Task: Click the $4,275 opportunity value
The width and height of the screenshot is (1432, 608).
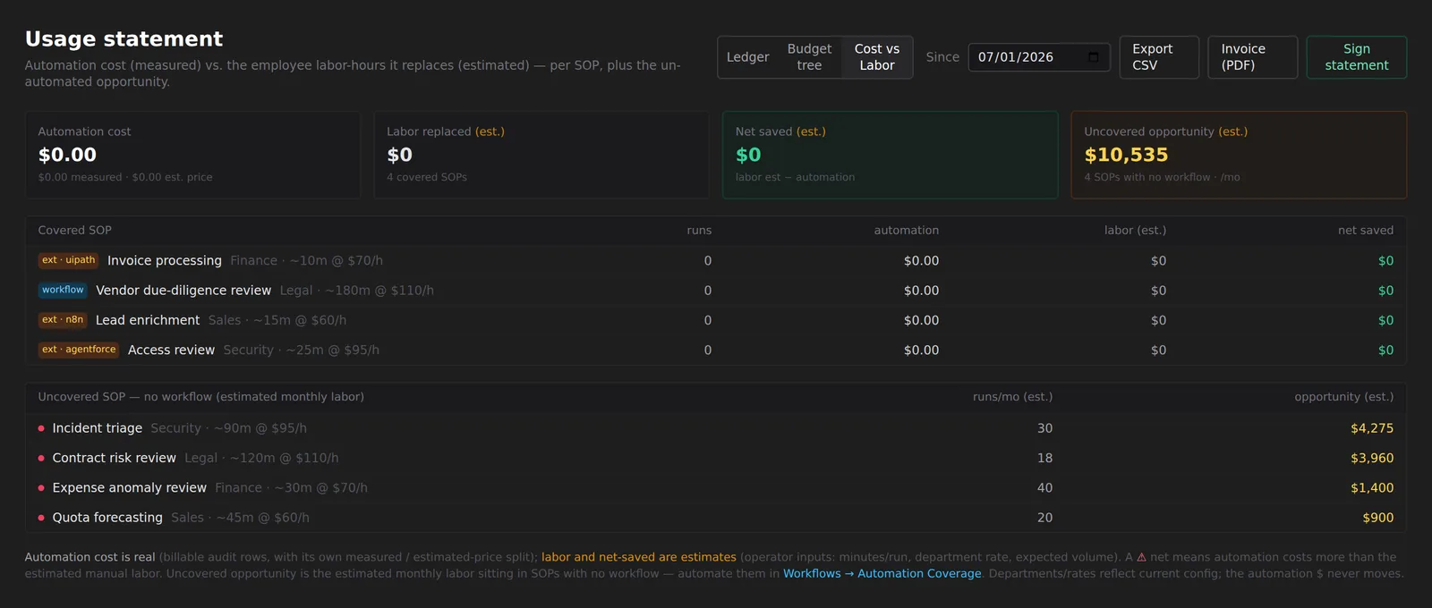Action: [1372, 428]
